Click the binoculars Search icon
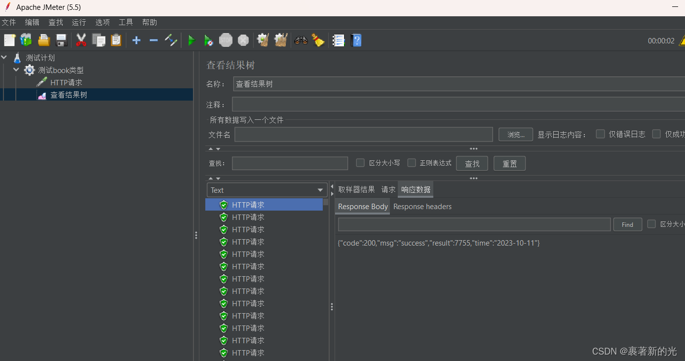 (x=301, y=40)
